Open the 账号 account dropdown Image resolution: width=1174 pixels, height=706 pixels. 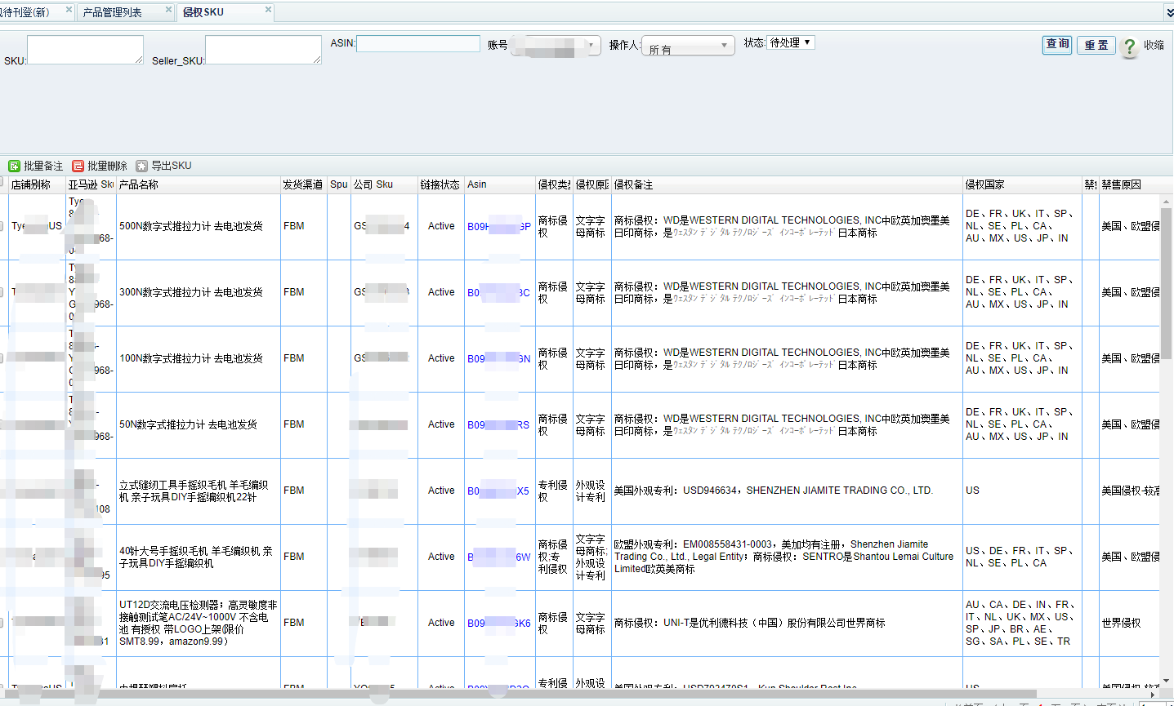pyautogui.click(x=556, y=45)
